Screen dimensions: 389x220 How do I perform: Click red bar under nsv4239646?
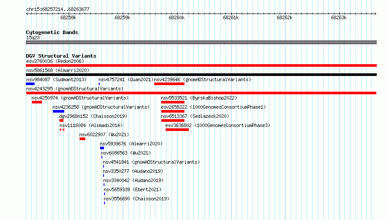coord(169,84)
